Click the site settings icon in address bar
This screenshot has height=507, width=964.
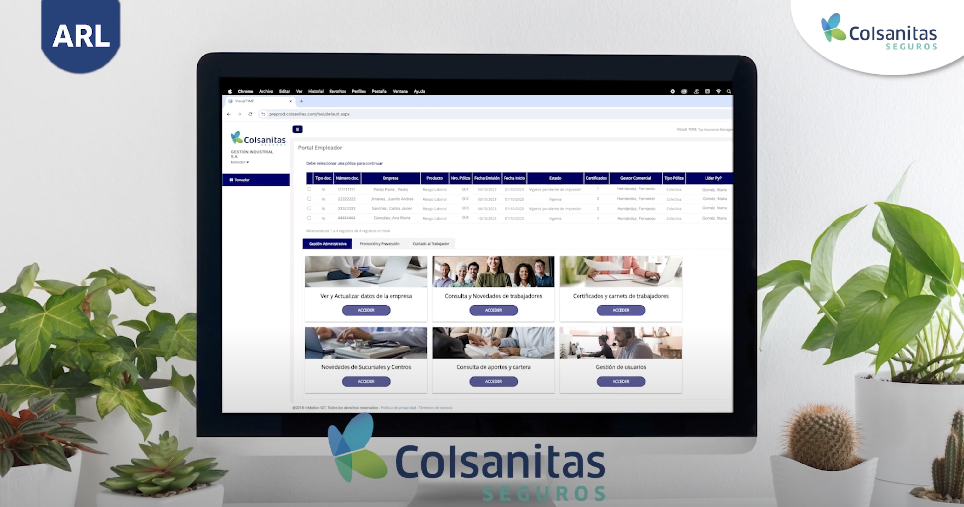pyautogui.click(x=263, y=114)
